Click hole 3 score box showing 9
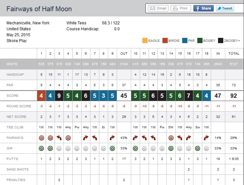The image size is (244, 185). pos(59,96)
